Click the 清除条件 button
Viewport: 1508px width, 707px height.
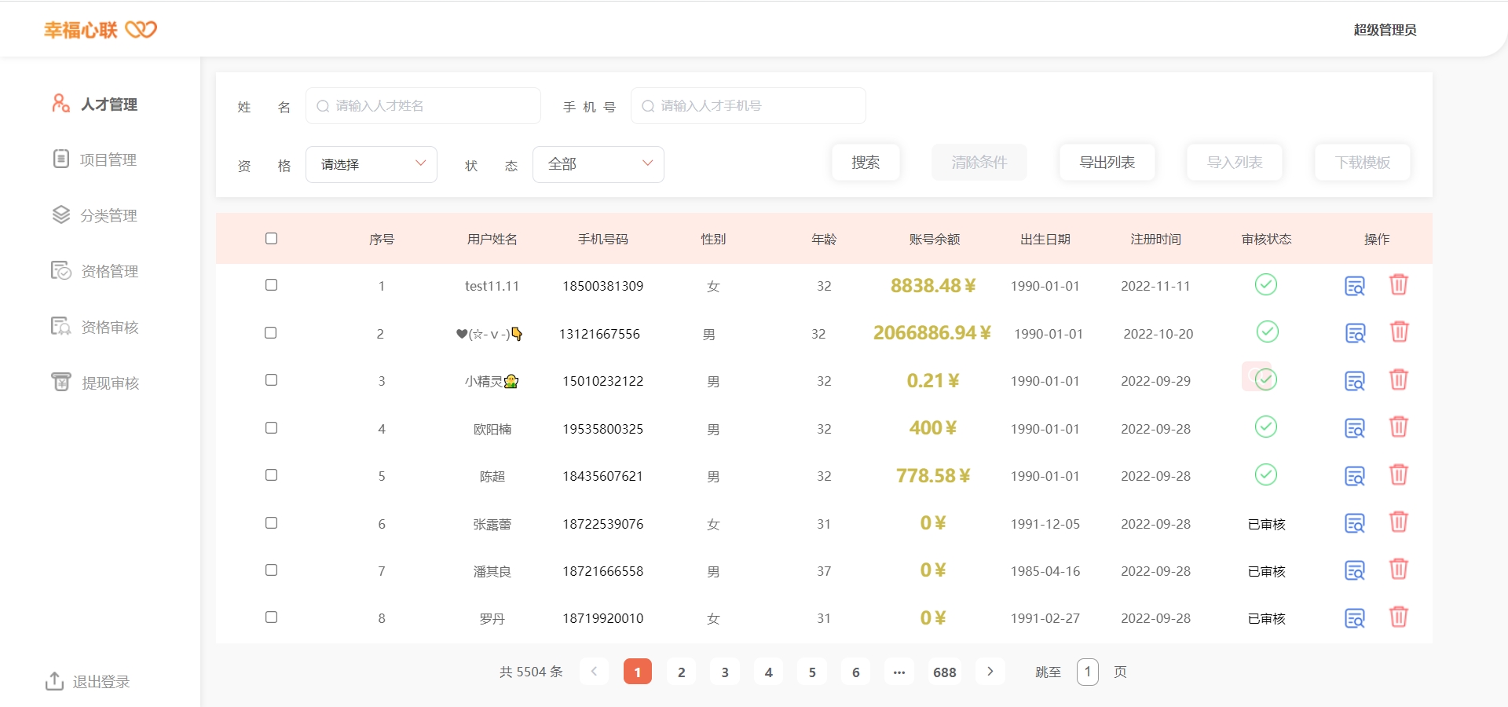tap(979, 163)
